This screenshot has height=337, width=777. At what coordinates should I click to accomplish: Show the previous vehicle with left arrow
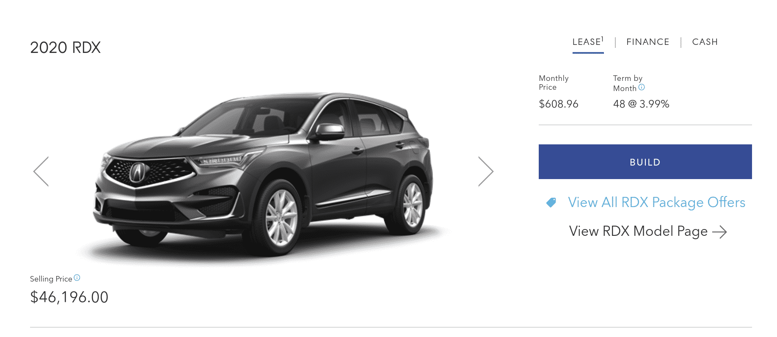[x=41, y=171]
